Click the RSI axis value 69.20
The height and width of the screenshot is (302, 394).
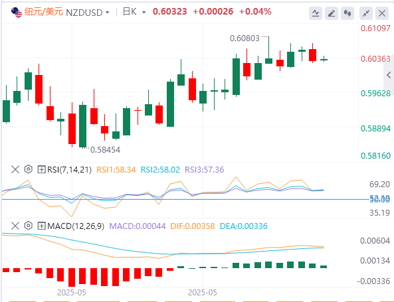click(379, 185)
